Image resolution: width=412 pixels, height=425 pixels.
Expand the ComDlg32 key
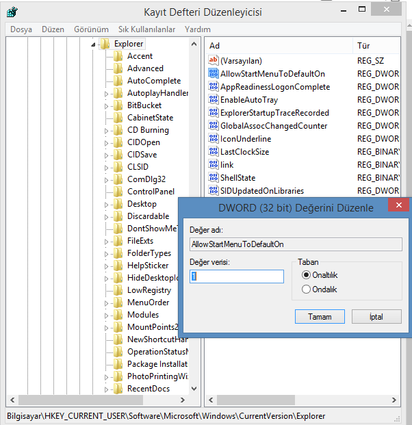(x=106, y=180)
